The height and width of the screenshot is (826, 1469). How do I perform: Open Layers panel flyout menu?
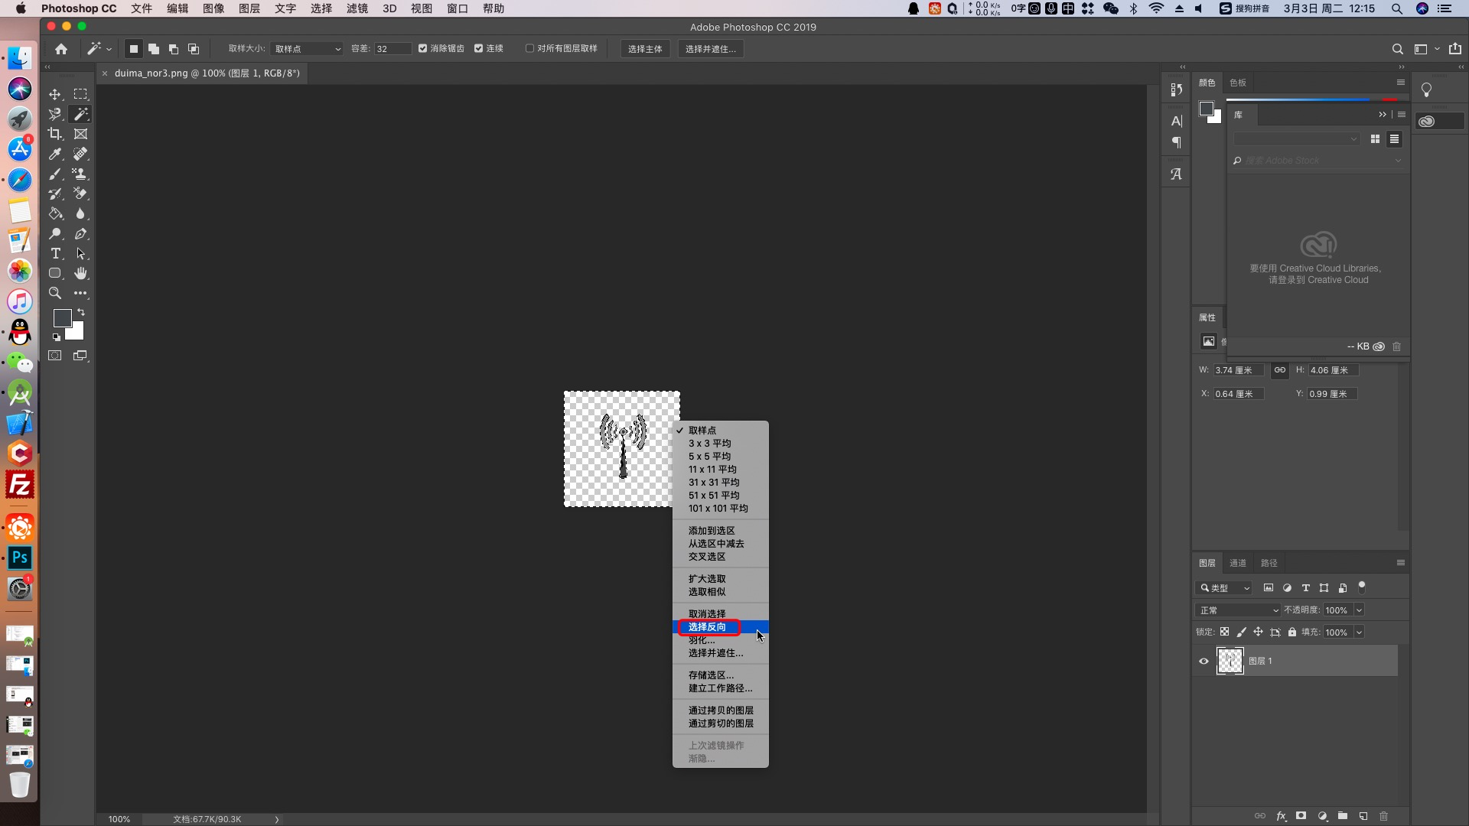coord(1401,563)
